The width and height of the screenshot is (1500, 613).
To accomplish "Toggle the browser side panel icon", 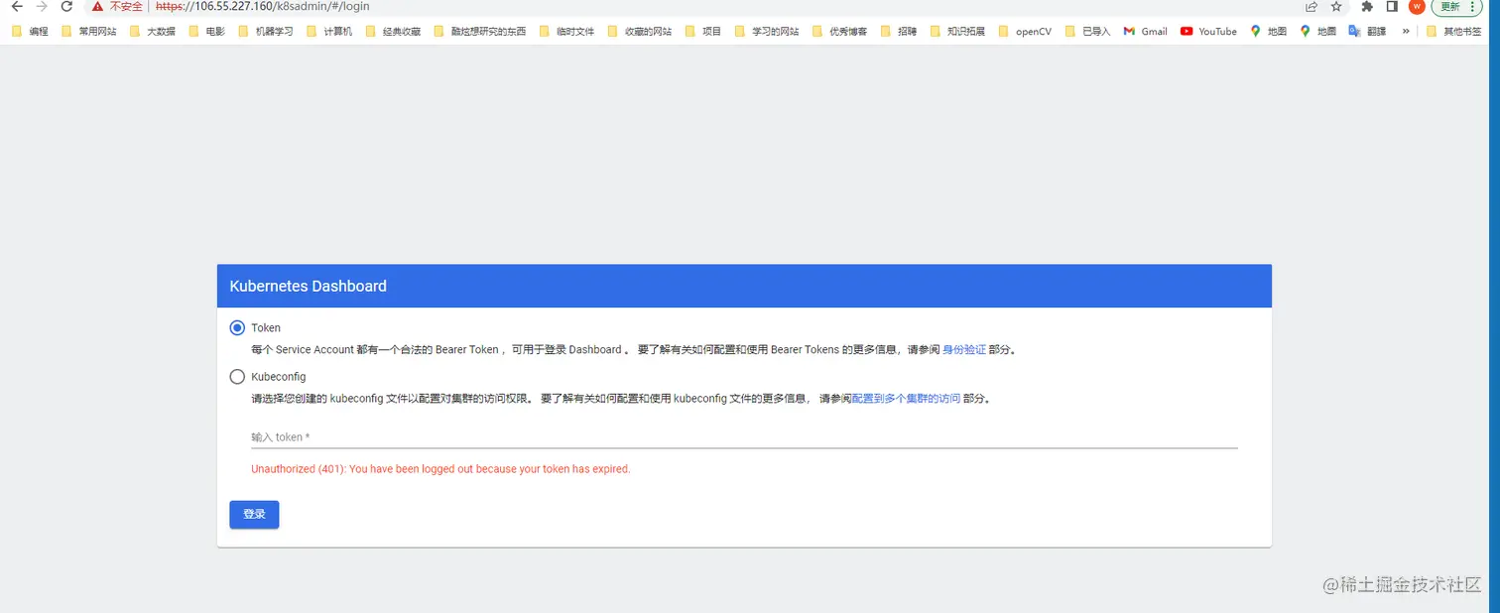I will click(1392, 6).
